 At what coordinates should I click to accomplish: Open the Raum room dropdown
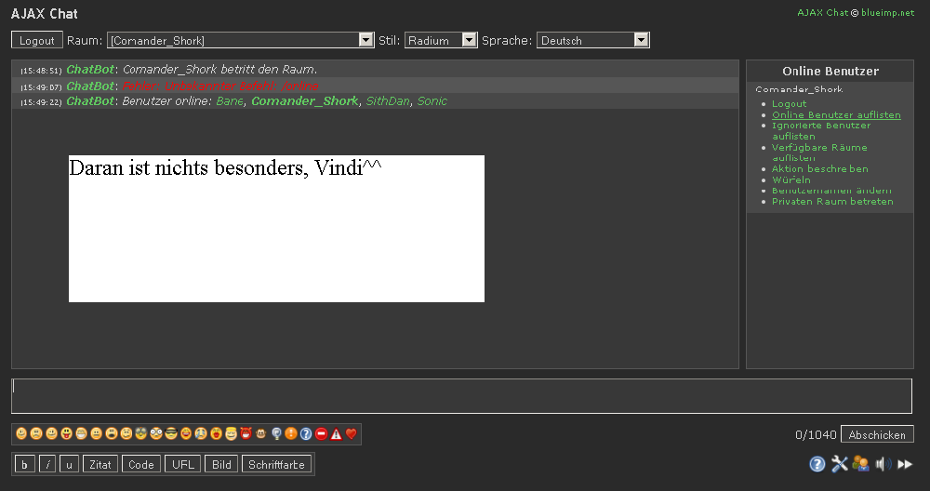pyautogui.click(x=240, y=40)
